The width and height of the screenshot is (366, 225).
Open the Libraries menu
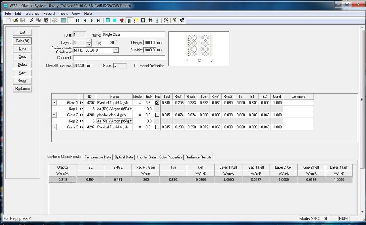(32, 14)
